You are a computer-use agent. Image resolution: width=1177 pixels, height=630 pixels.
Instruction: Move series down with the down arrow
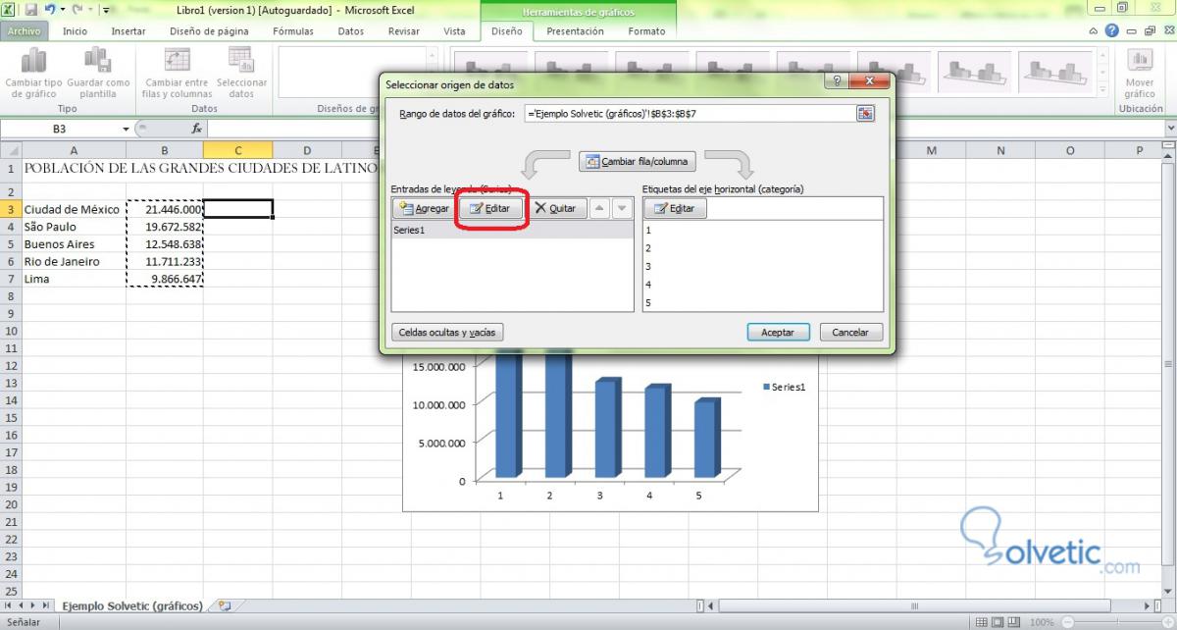621,208
